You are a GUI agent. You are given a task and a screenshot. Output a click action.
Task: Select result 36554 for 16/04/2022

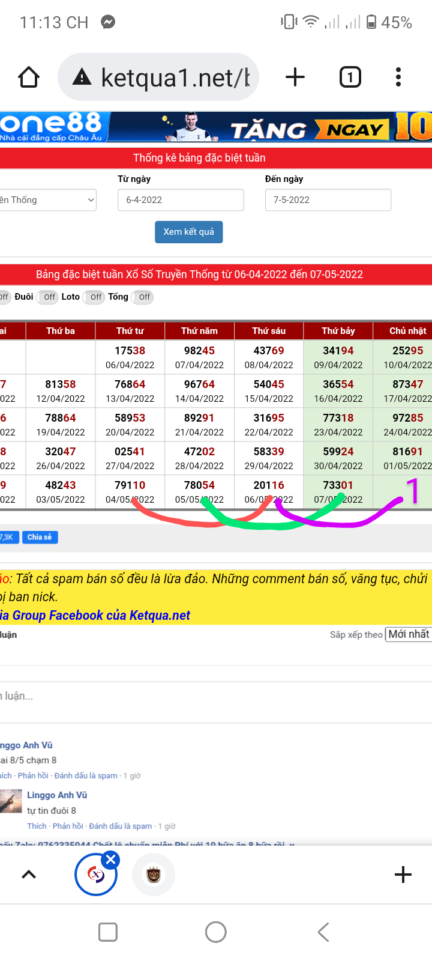tap(338, 384)
